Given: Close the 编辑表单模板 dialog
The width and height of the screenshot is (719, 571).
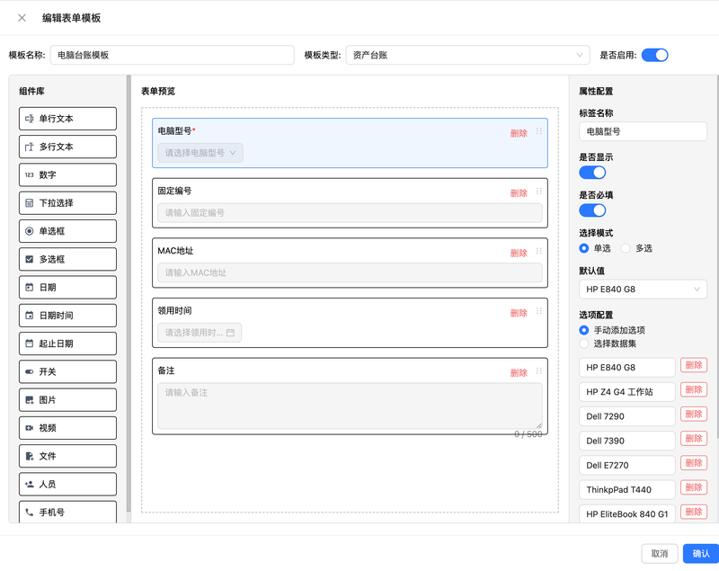Looking at the screenshot, I should pos(22,18).
